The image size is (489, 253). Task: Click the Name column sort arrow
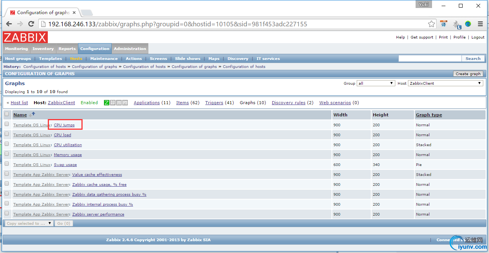32,114
